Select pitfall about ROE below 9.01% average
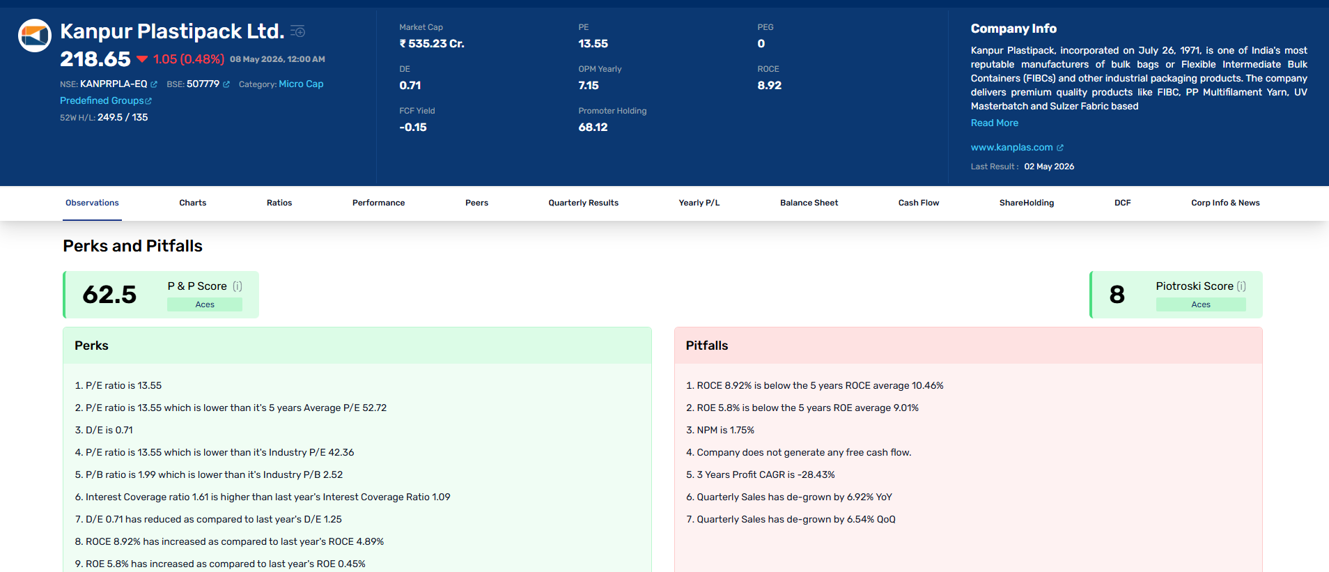1329x572 pixels. (x=802, y=408)
